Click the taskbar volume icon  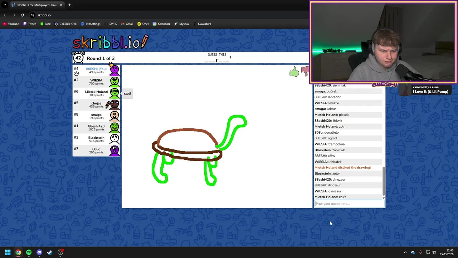pyautogui.click(x=434, y=252)
